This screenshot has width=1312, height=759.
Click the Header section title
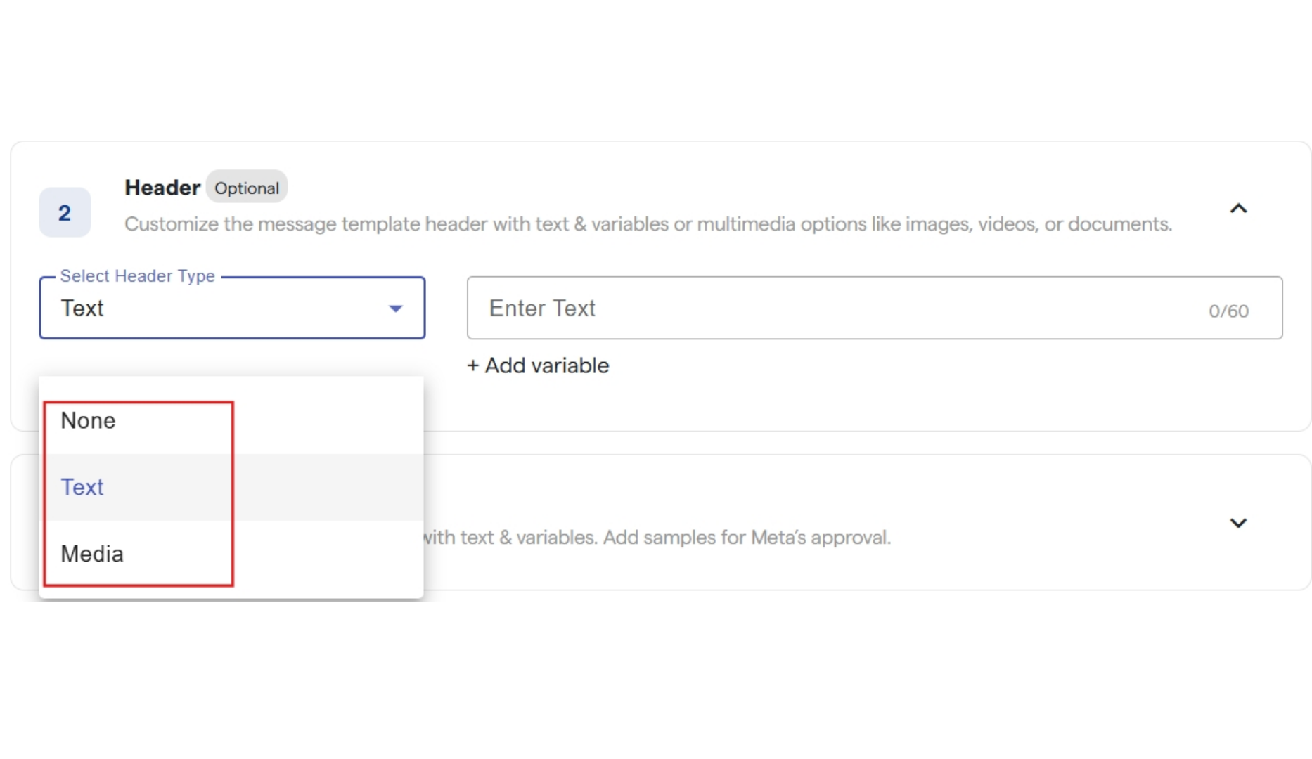point(162,188)
